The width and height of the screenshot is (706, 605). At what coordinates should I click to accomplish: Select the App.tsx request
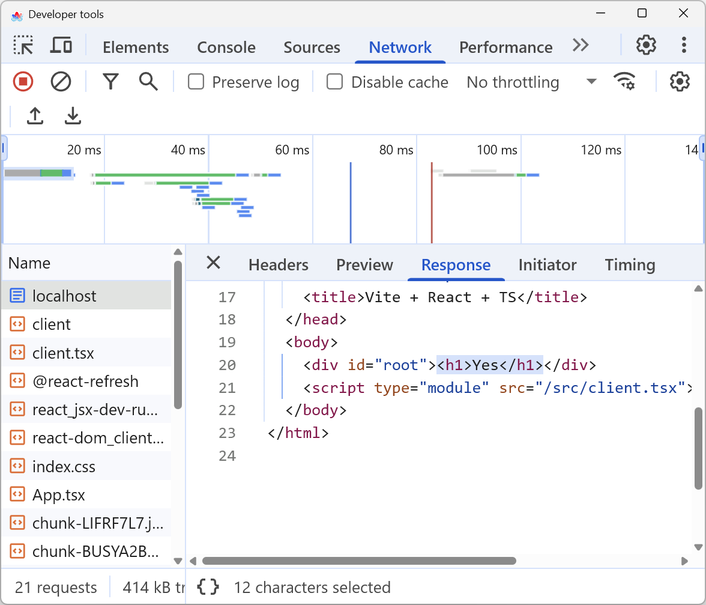point(87,494)
